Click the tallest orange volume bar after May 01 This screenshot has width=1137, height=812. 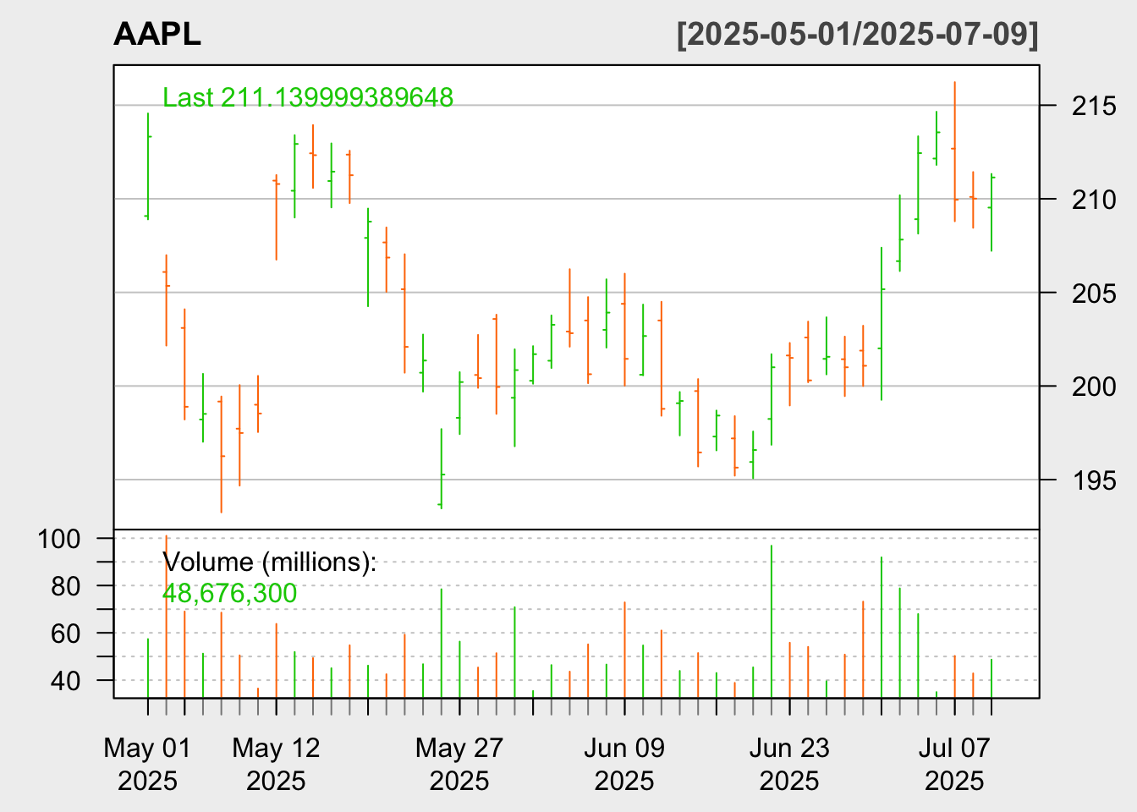[x=166, y=617]
